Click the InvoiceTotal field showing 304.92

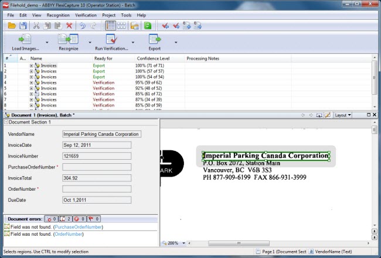pos(97,178)
